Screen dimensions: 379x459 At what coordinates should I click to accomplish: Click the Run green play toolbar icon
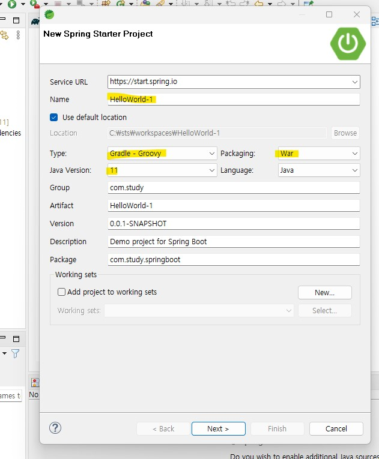coord(12,4)
